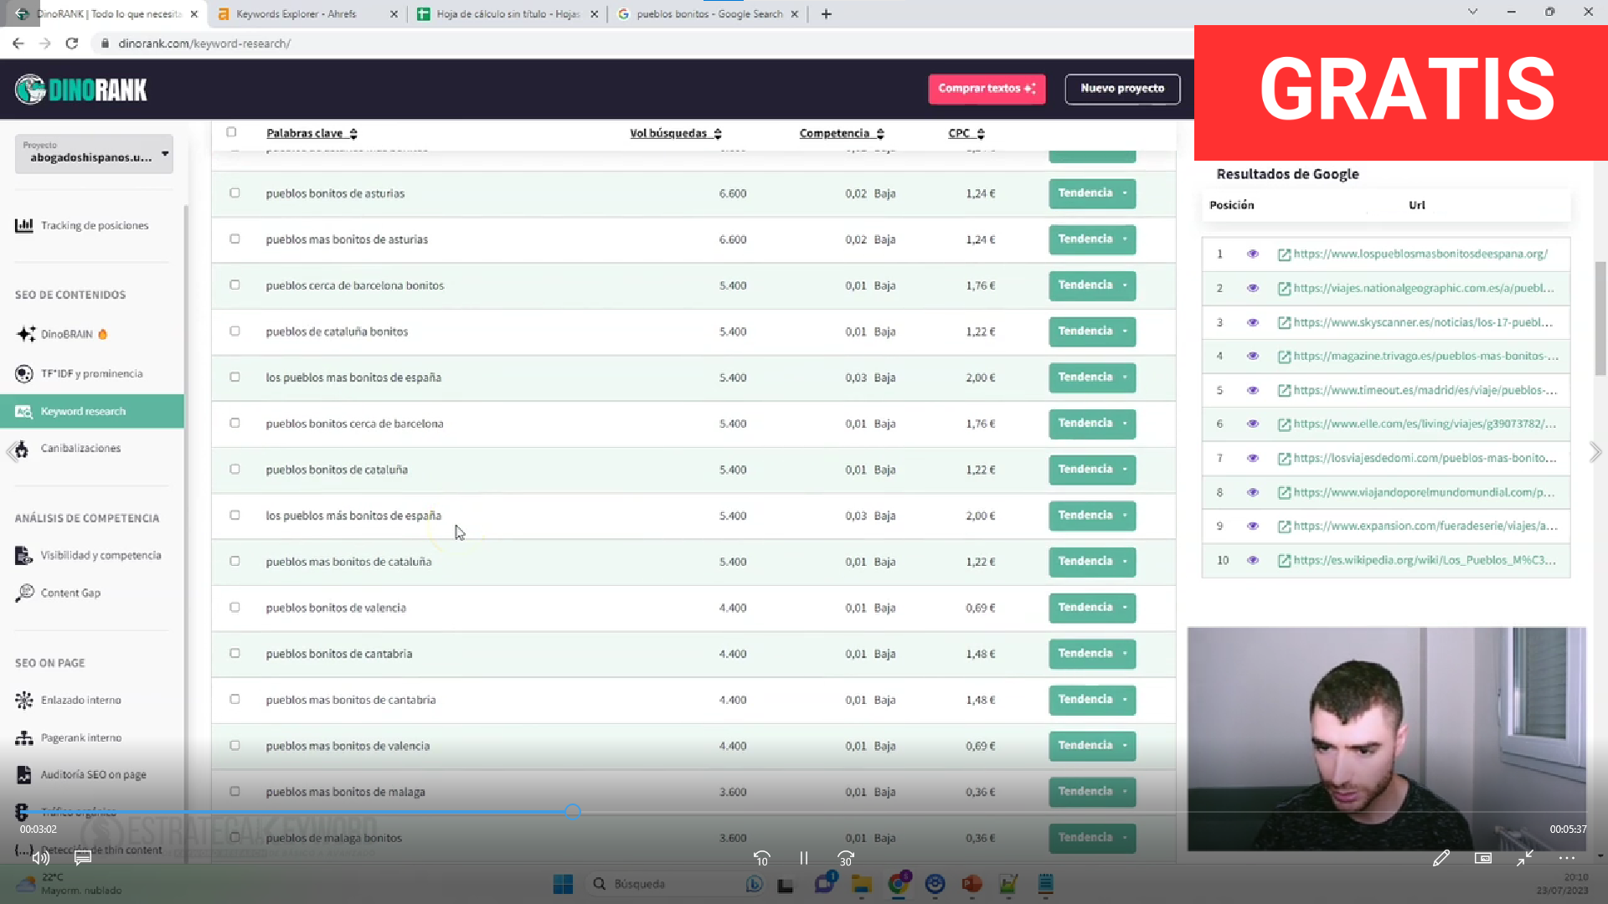Select Keyword research in sidebar

click(92, 411)
